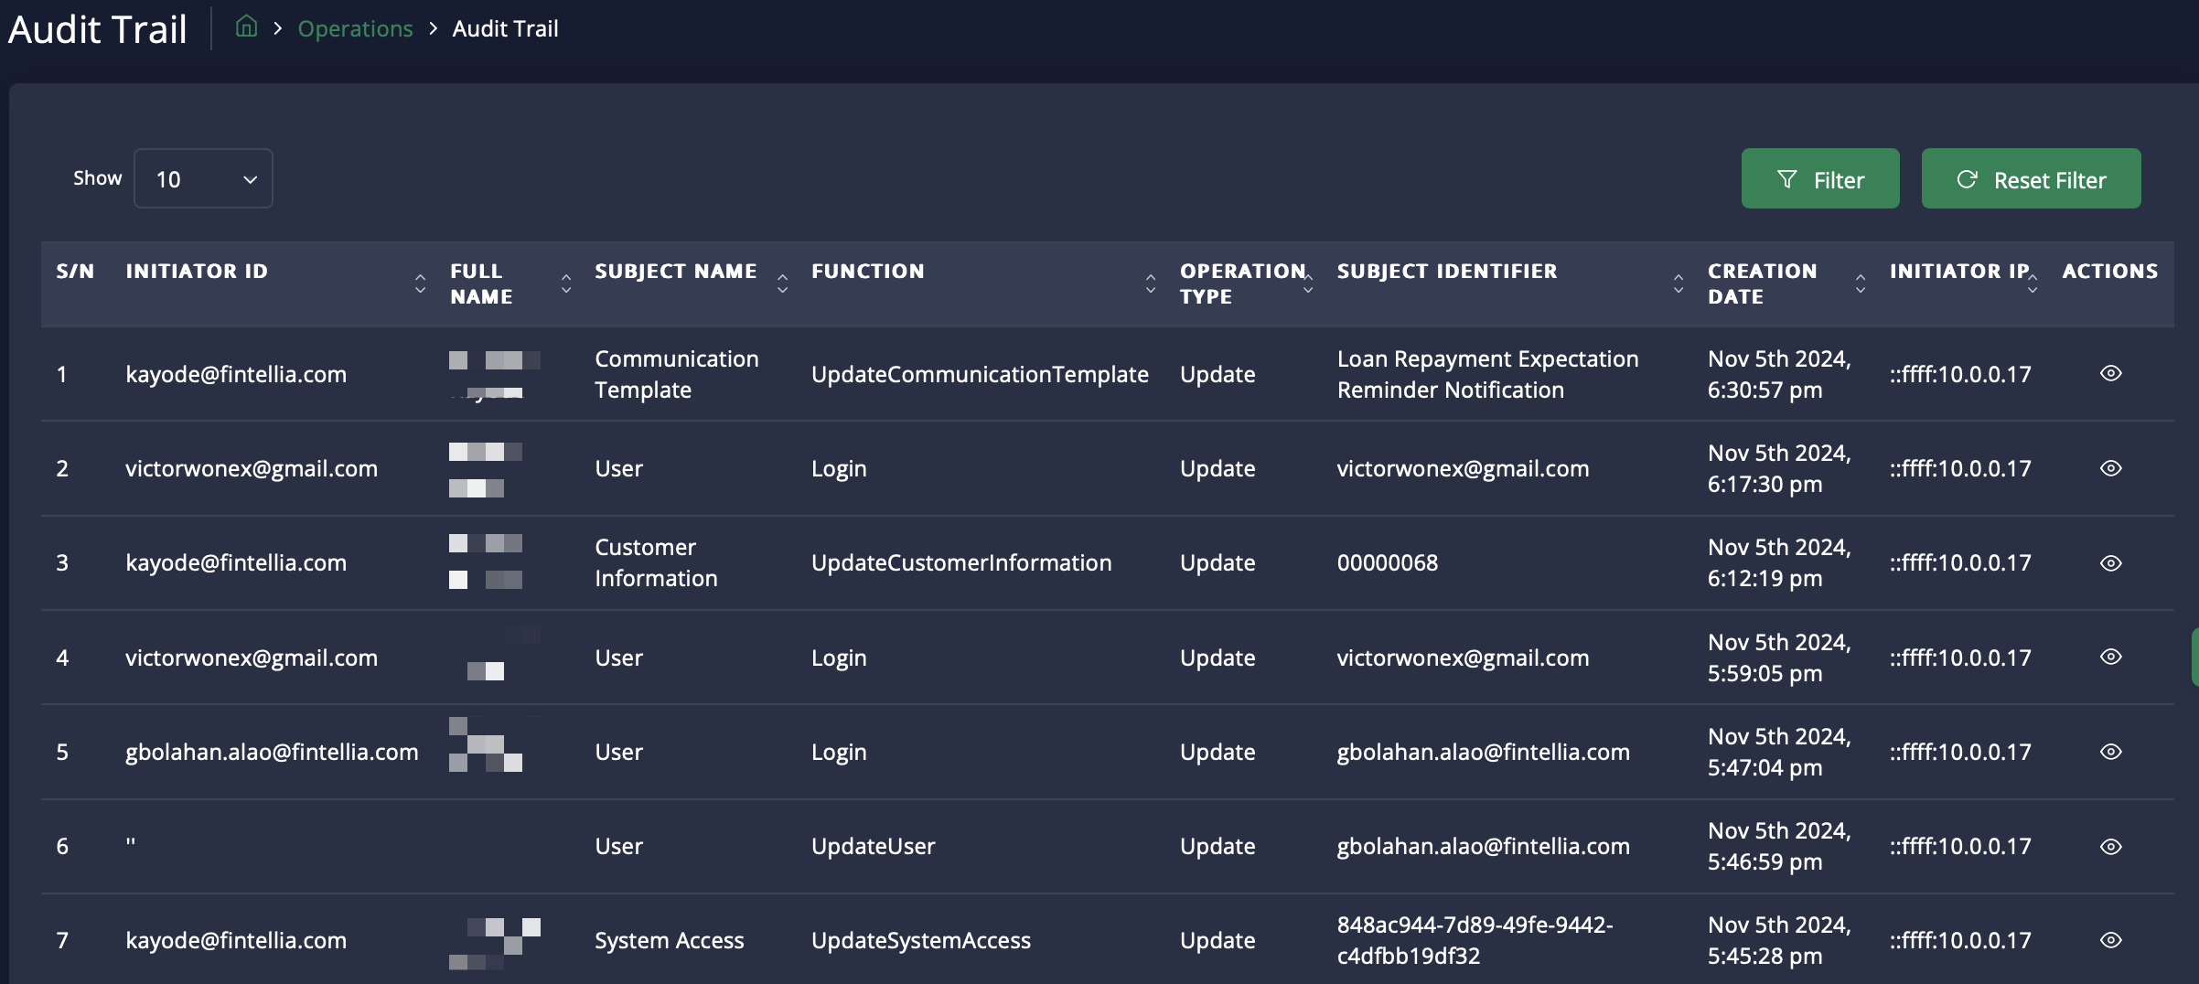
Task: Go to Operations breadcrumb link
Action: tap(355, 29)
